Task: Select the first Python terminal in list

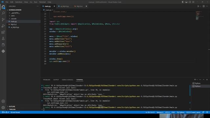Action: (200, 83)
